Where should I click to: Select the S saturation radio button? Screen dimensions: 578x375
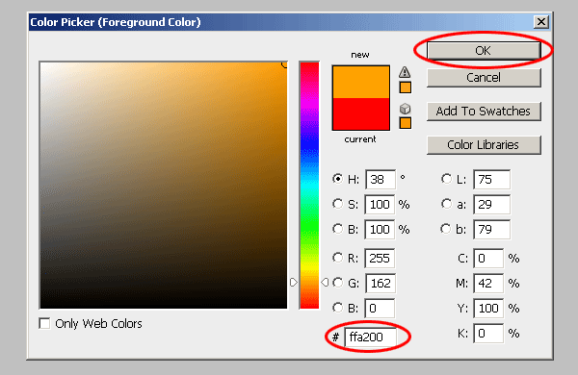(337, 204)
